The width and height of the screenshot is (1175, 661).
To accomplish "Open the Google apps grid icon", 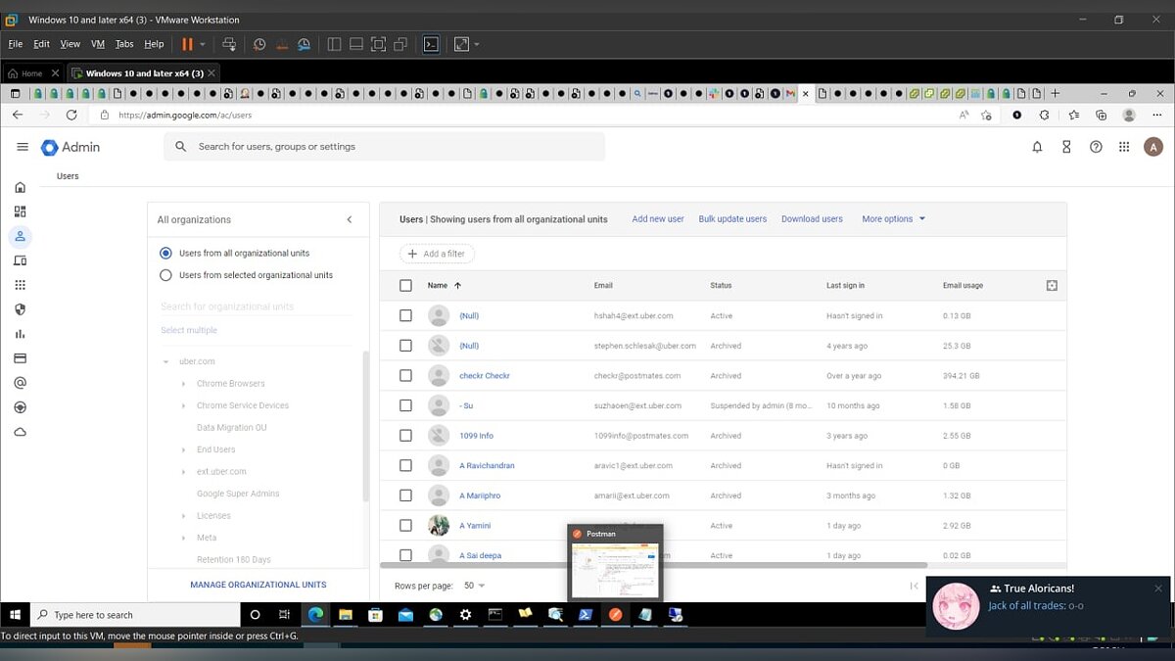I will click(1124, 147).
